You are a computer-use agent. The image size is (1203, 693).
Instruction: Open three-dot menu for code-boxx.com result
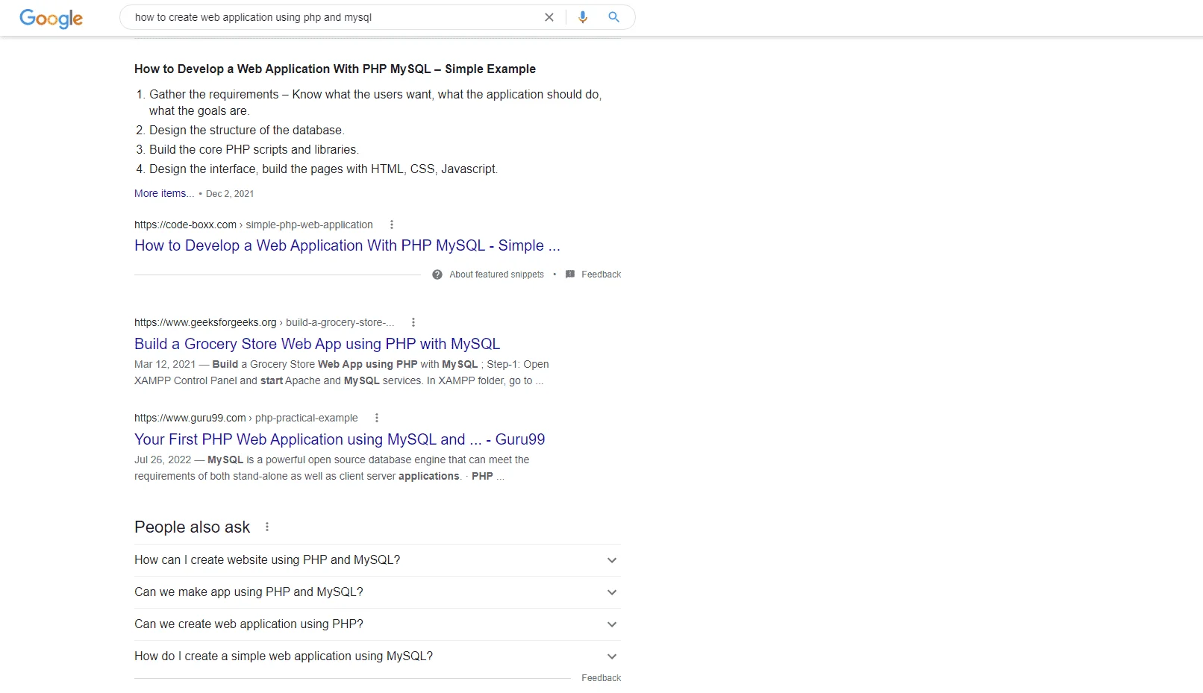point(392,225)
